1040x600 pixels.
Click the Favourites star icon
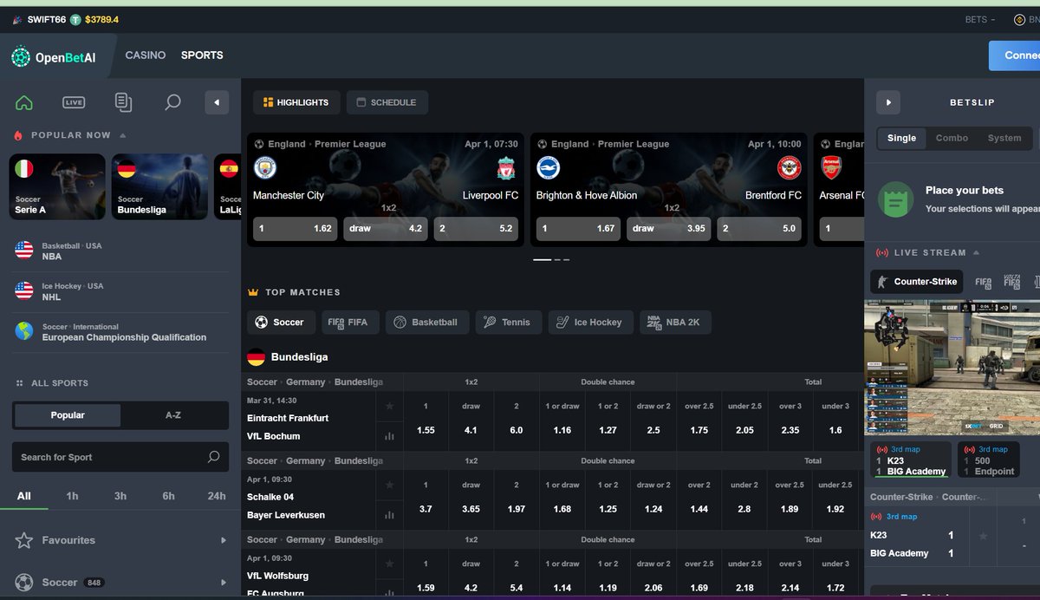(x=24, y=540)
